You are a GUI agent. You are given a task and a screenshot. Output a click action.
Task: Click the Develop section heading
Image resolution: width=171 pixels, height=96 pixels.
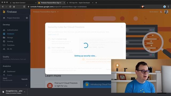pos(6,25)
